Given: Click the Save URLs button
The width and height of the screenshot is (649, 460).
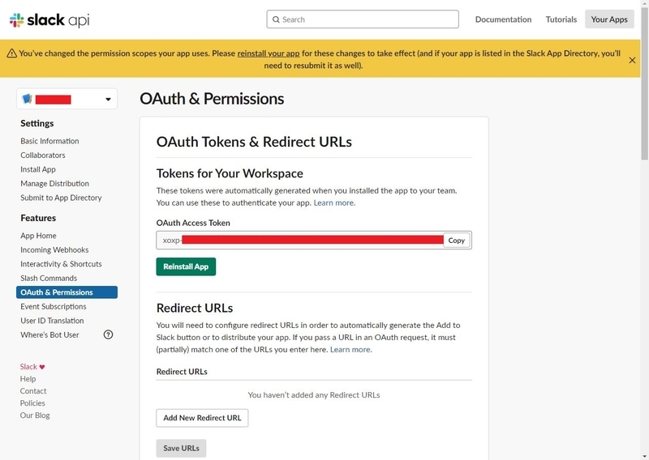Looking at the screenshot, I should 181,448.
